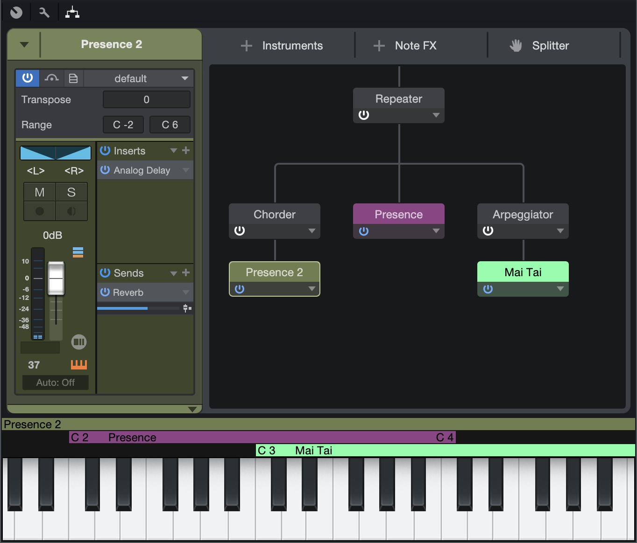637x543 pixels.
Task: Select the Splitter tab
Action: pos(539,46)
